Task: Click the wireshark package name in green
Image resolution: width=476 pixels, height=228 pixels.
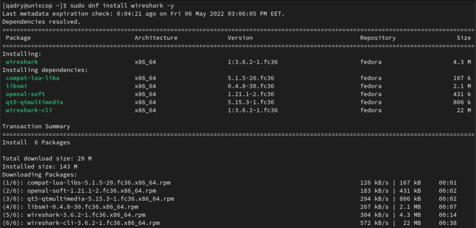Action: click(22, 62)
